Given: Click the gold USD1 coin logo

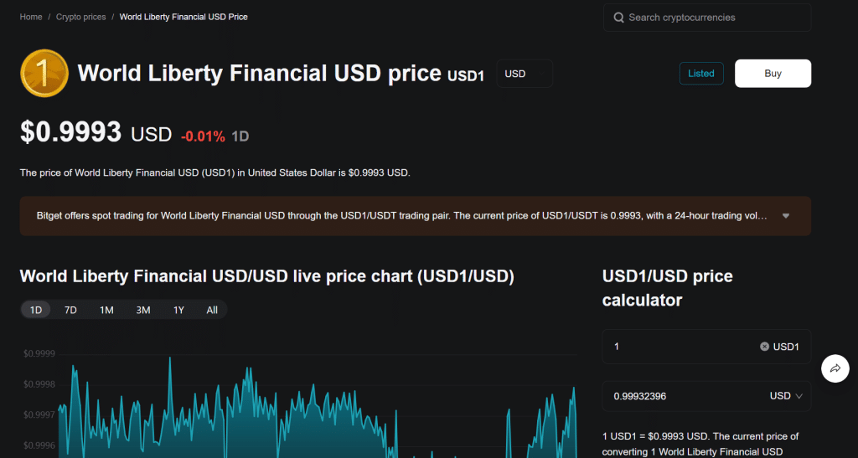Looking at the screenshot, I should tap(44, 73).
